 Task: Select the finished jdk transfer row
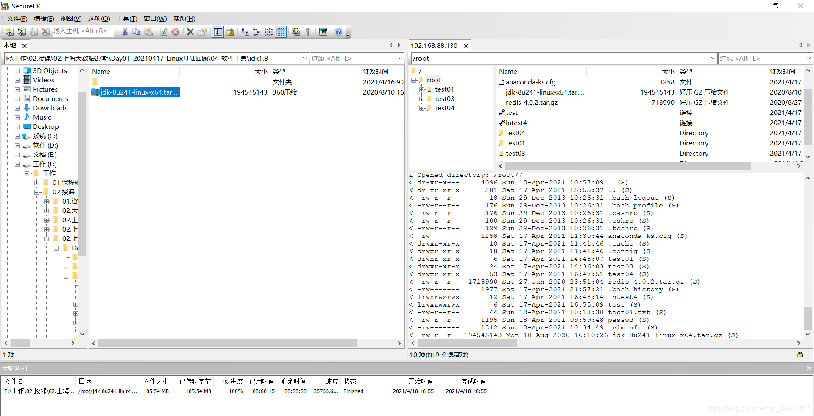click(x=246, y=391)
